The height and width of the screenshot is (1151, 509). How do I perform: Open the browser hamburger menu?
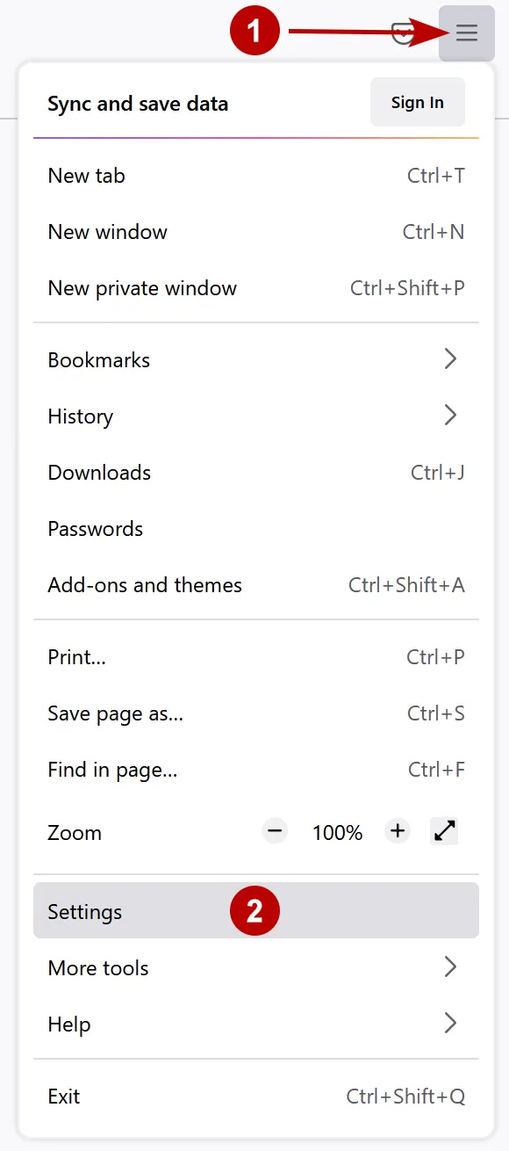(466, 33)
